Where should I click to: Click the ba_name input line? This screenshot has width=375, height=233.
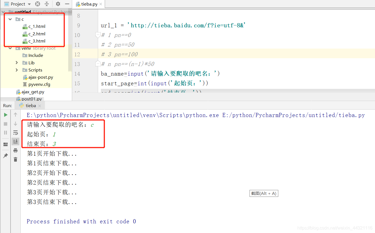tap(160, 74)
